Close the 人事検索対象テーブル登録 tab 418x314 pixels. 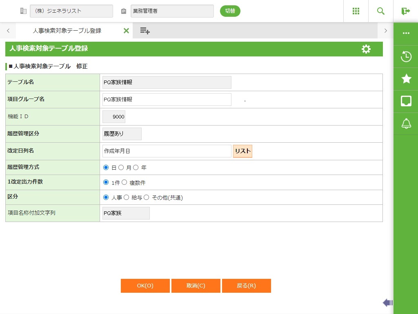pos(126,31)
